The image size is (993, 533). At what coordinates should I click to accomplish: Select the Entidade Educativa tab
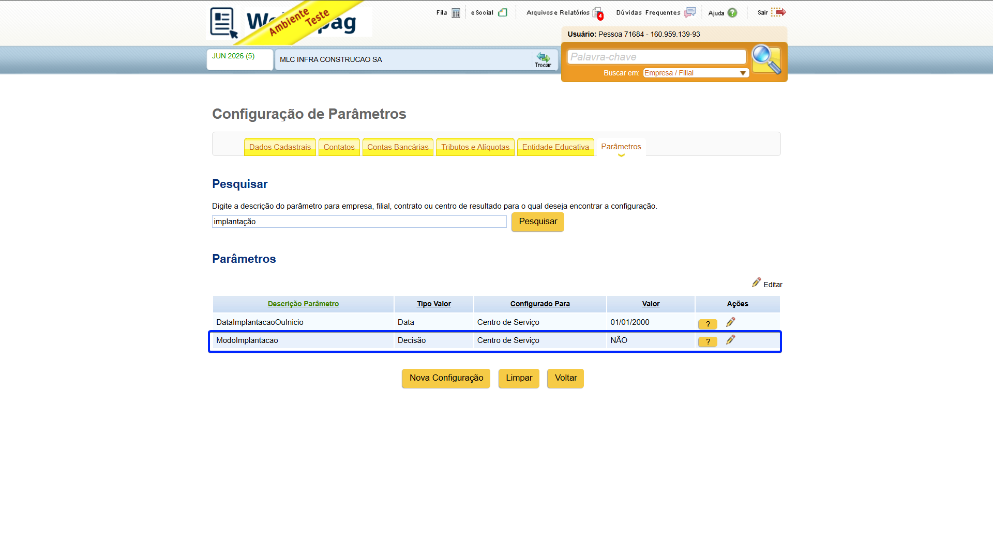coord(555,147)
